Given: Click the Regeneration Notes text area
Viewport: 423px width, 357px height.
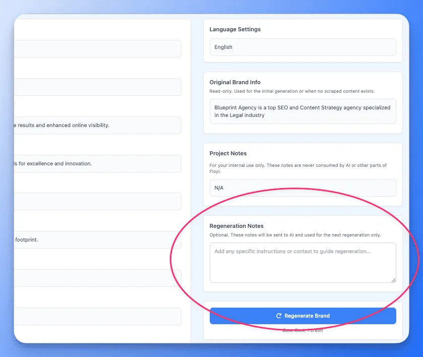Looking at the screenshot, I should (303, 262).
